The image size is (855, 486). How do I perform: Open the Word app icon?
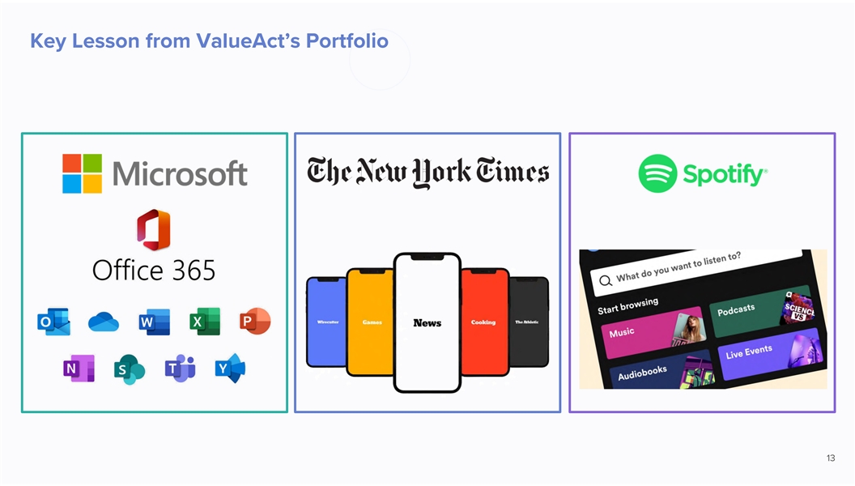pos(154,322)
